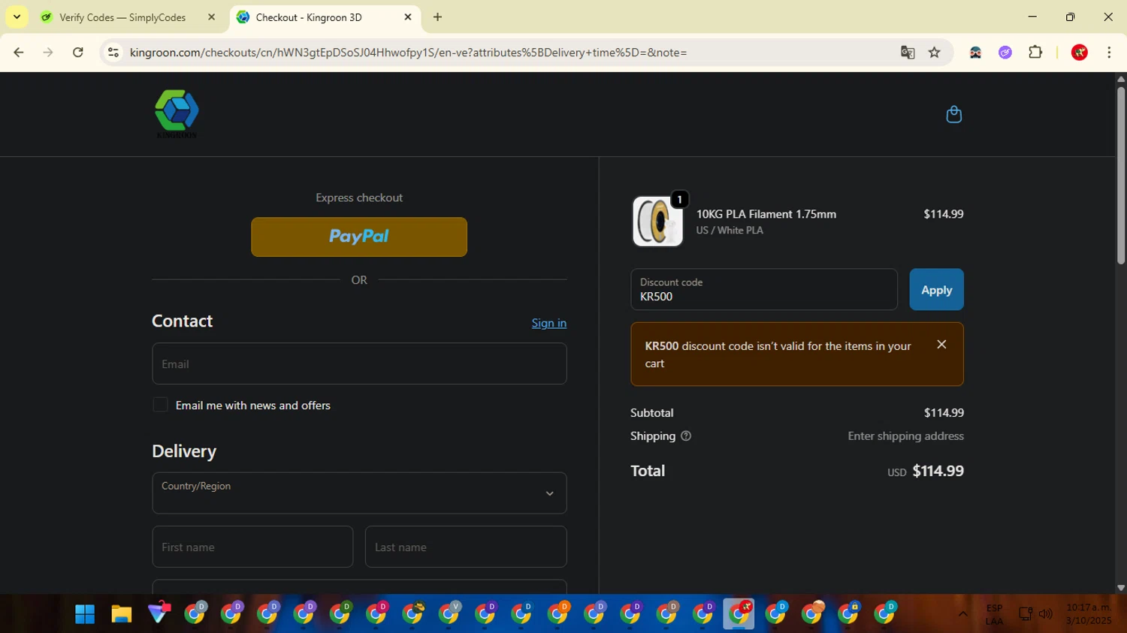
Task: Edit the Discount code field
Action: click(x=764, y=290)
